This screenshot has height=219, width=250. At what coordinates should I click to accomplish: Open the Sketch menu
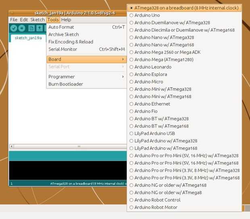pyautogui.click(x=37, y=20)
